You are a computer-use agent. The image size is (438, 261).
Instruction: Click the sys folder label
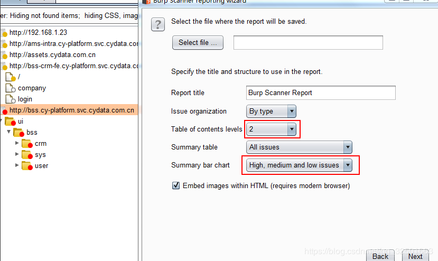coord(40,154)
